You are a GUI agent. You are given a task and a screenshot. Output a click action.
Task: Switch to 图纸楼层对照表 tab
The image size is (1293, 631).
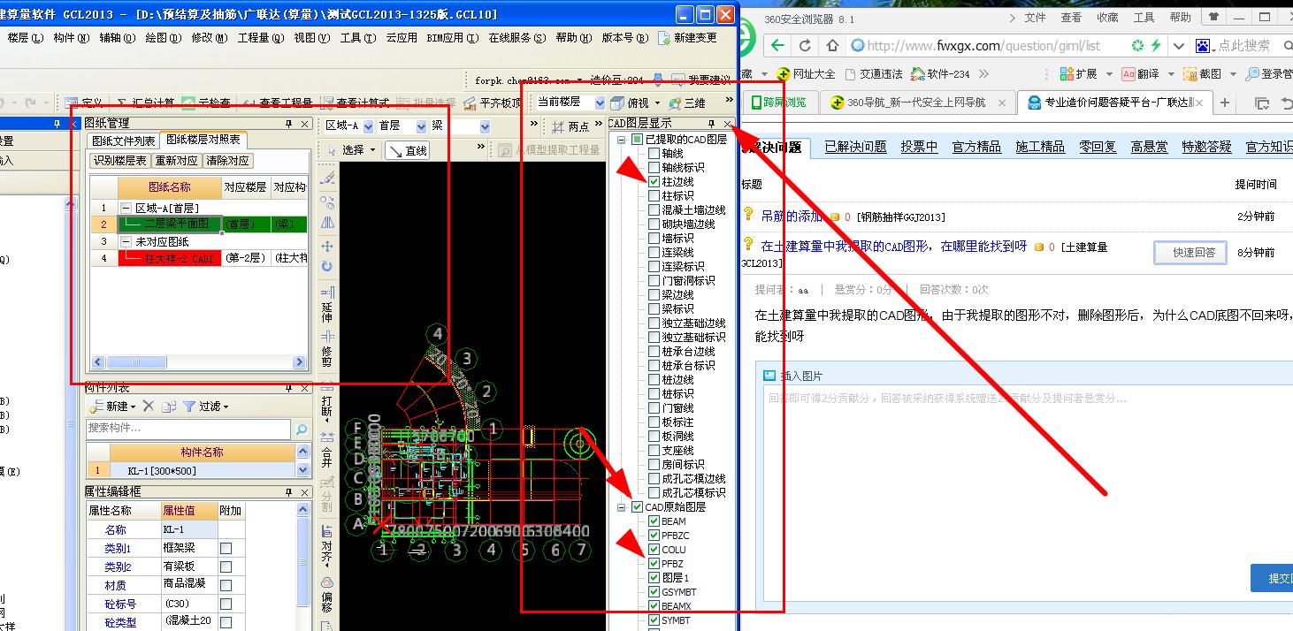coord(203,141)
